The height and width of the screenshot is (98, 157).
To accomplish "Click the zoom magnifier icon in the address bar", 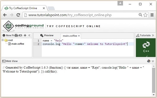I will click(x=140, y=15).
